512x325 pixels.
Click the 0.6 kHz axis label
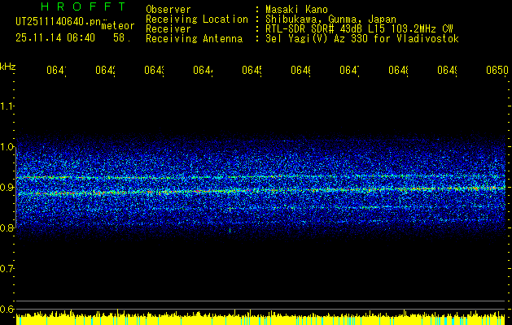[x=7, y=309]
